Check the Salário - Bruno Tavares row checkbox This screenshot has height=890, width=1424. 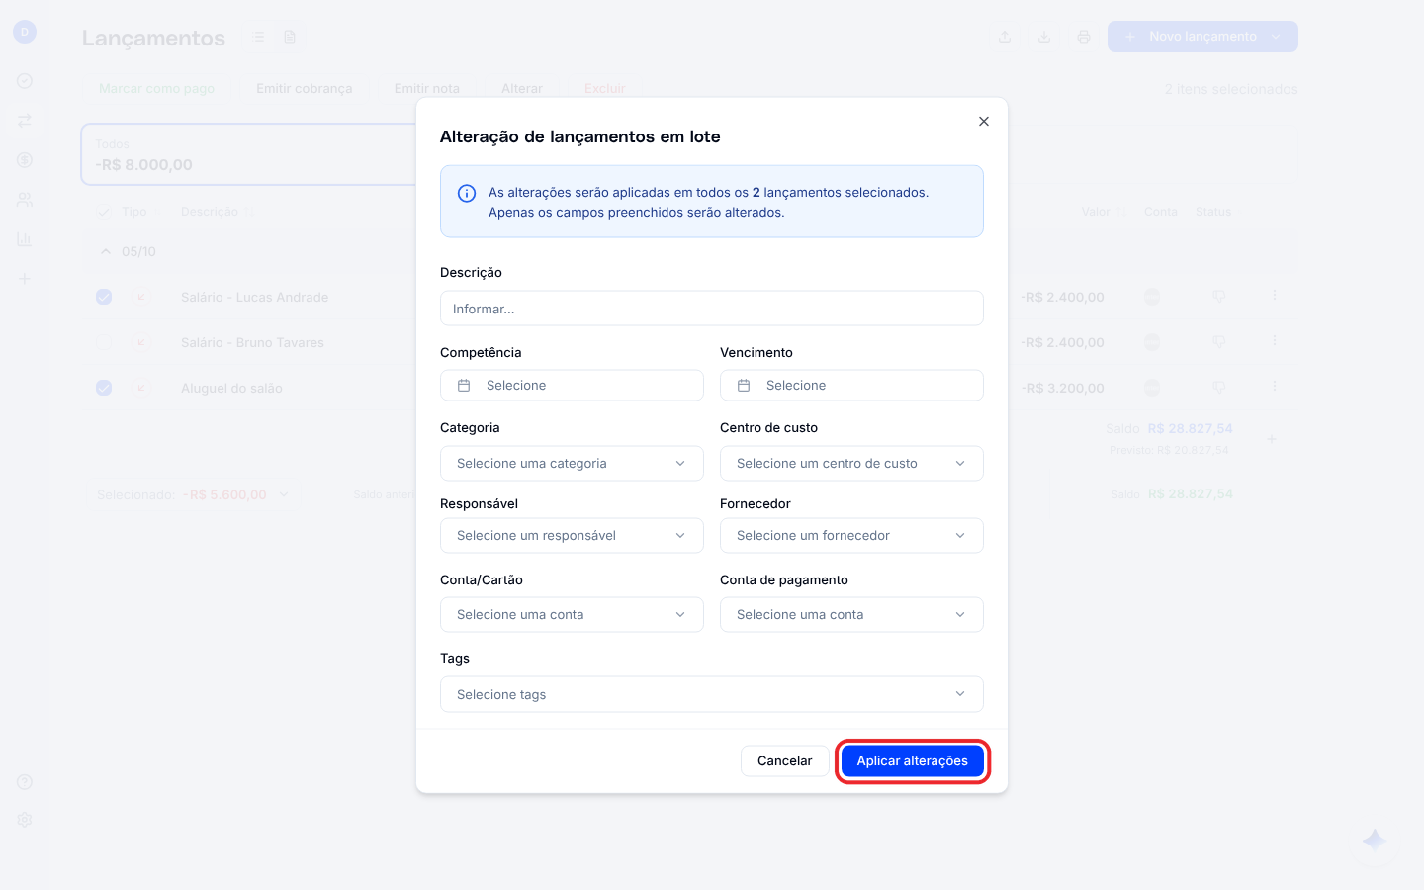point(104,342)
